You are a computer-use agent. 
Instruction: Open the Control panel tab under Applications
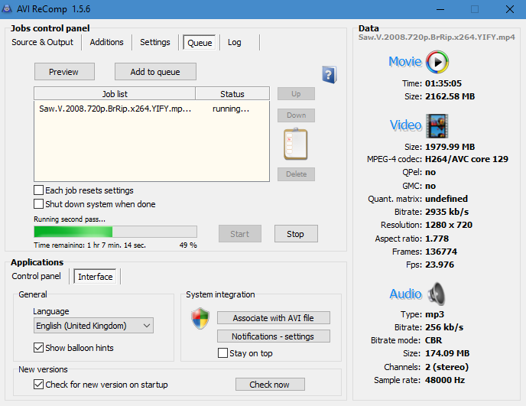click(x=36, y=276)
